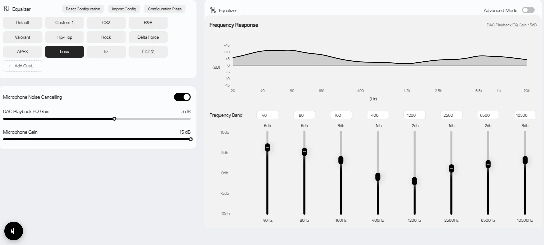Image resolution: width=544 pixels, height=245 pixels.
Task: Click the 2500 frequency band input field
Action: (451, 115)
